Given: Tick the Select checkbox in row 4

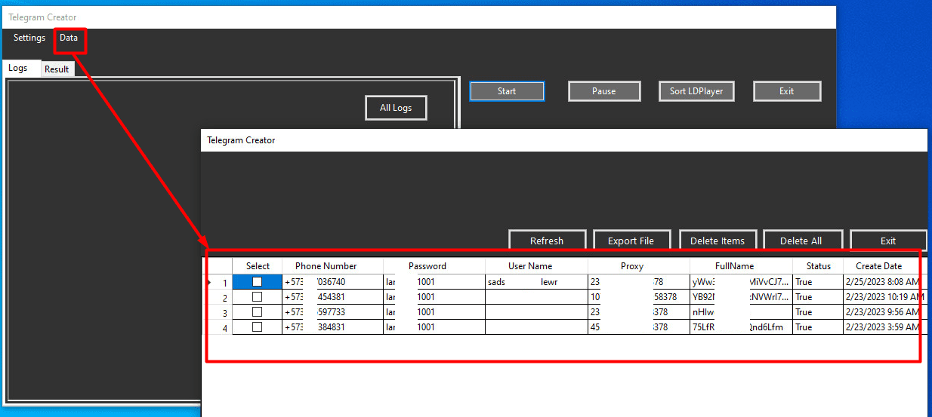Looking at the screenshot, I should [x=257, y=327].
